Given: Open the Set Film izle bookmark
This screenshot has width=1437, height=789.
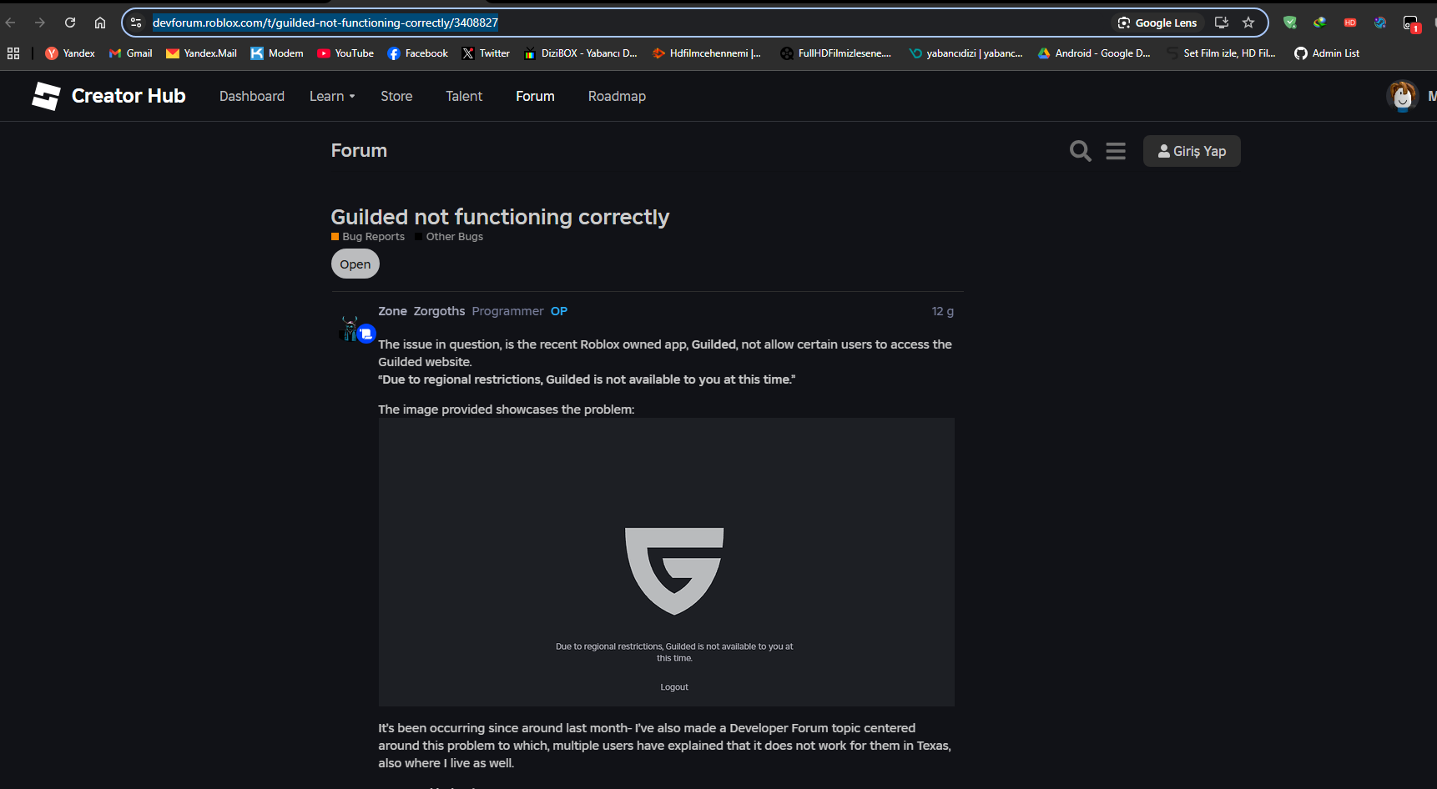Looking at the screenshot, I should tap(1222, 53).
